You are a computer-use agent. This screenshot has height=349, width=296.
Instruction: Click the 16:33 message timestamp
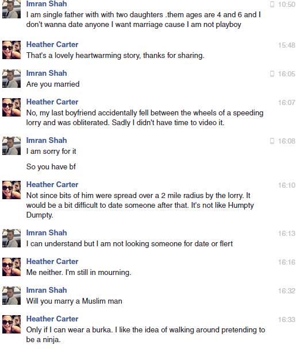coord(286,320)
